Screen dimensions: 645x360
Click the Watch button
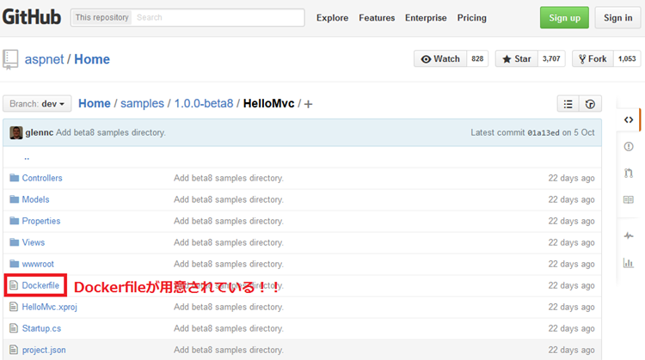pos(440,58)
